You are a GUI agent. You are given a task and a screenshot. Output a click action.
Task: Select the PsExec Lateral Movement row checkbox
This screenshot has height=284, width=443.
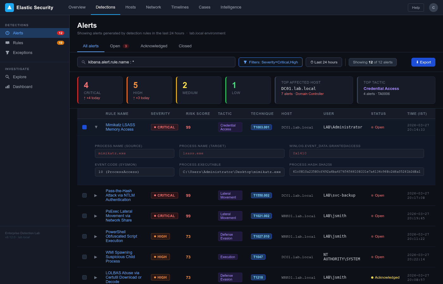[84, 216]
